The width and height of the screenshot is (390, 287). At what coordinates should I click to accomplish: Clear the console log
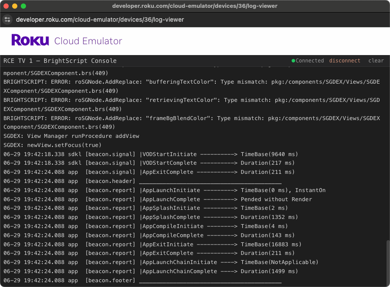coord(376,61)
